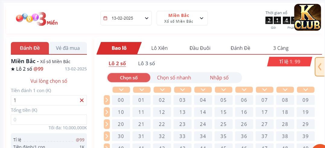Choose the Chọn số nhanh option
Image resolution: width=325 pixels, height=148 pixels.
(x=174, y=78)
